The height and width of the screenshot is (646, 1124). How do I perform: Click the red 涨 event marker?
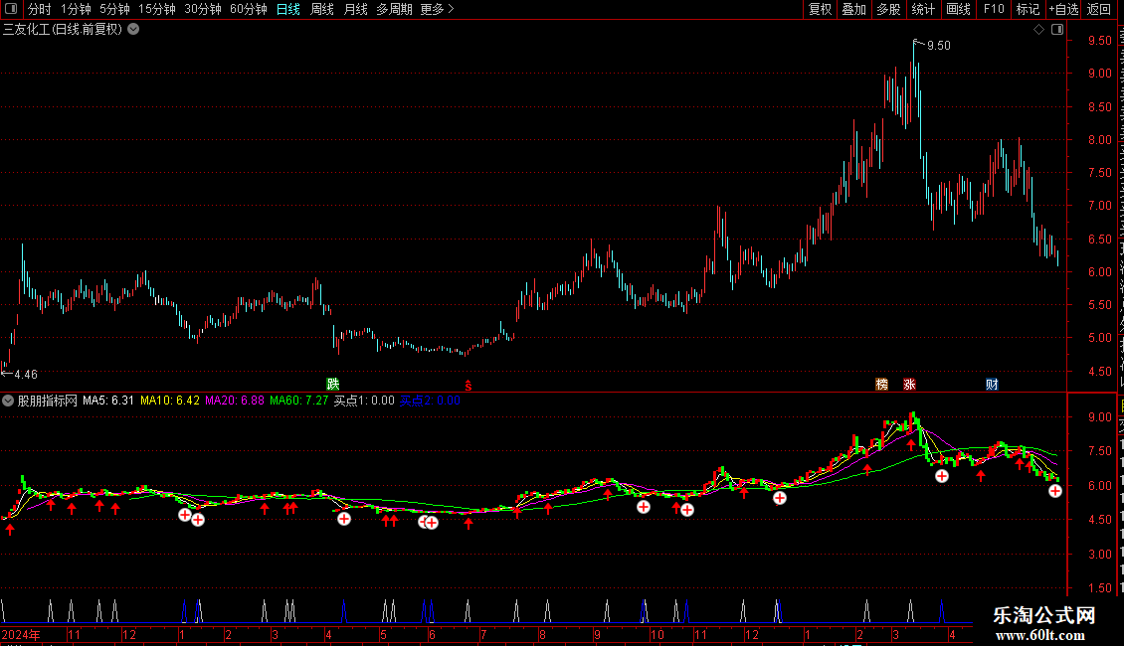[910, 385]
